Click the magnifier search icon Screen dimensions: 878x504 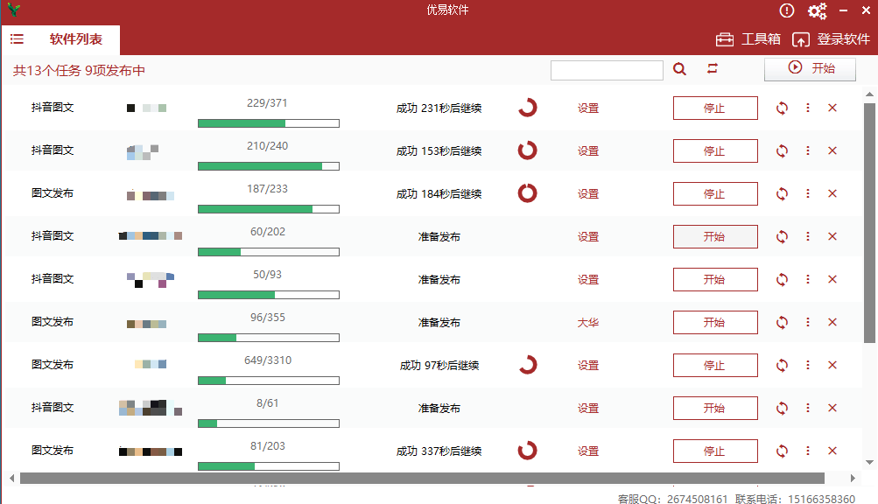[680, 68]
